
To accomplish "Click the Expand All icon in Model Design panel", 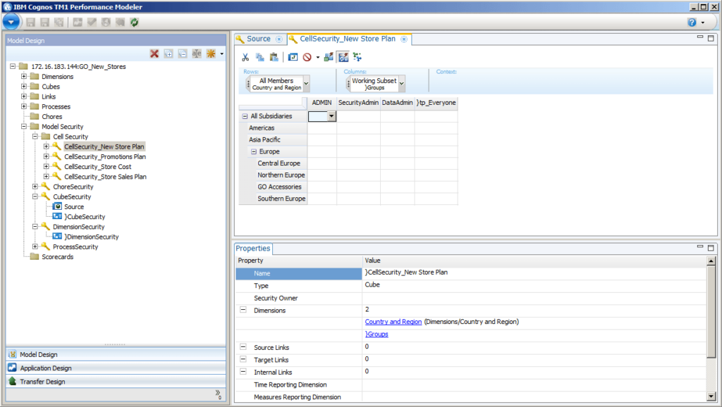I will 169,54.
